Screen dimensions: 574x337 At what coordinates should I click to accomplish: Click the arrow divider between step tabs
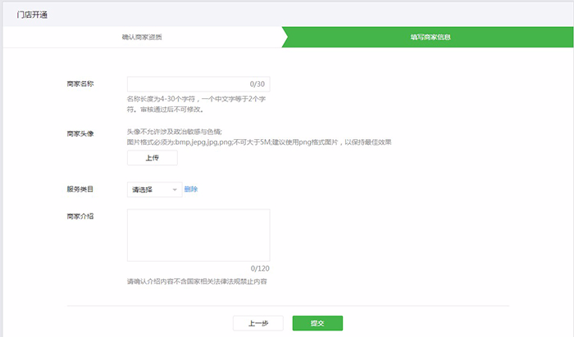pyautogui.click(x=285, y=38)
